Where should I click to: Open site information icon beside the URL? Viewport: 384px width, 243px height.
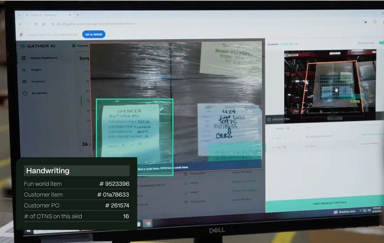click(53, 24)
